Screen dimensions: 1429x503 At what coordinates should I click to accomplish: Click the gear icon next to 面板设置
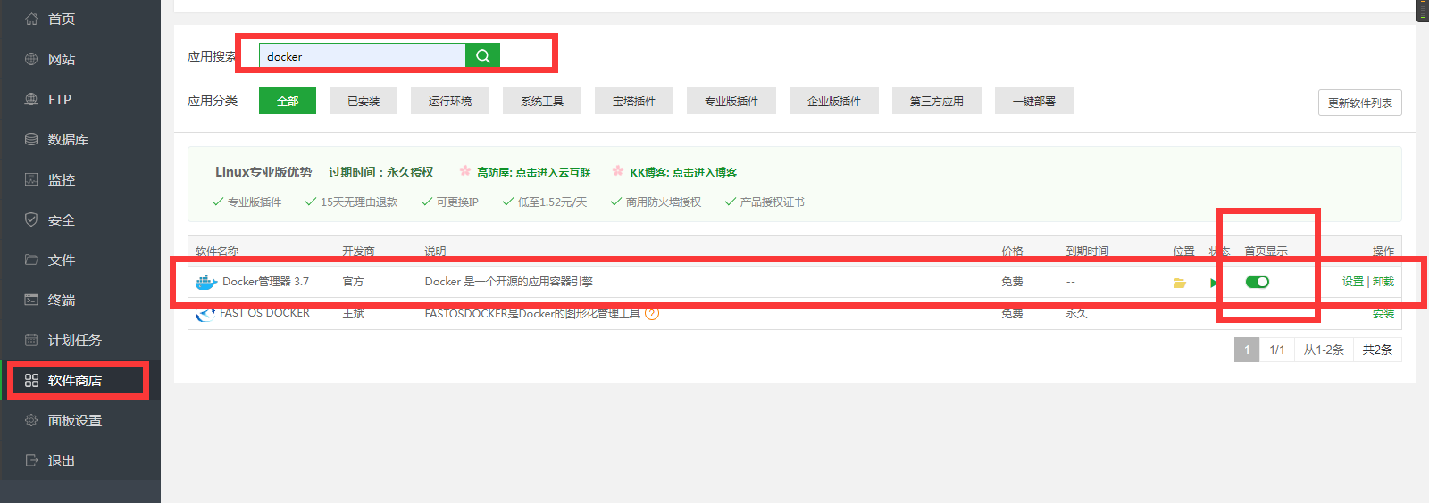point(31,420)
